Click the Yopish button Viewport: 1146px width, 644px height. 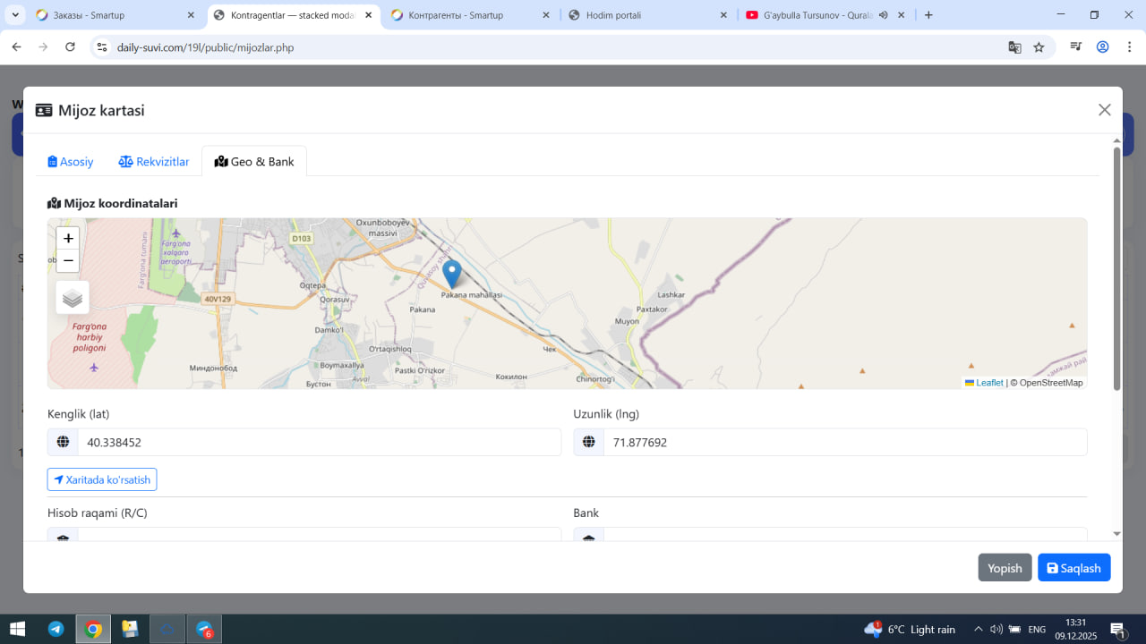coord(1005,568)
